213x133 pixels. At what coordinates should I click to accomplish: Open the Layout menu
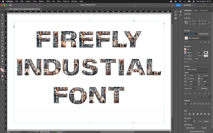click(x=28, y=1)
